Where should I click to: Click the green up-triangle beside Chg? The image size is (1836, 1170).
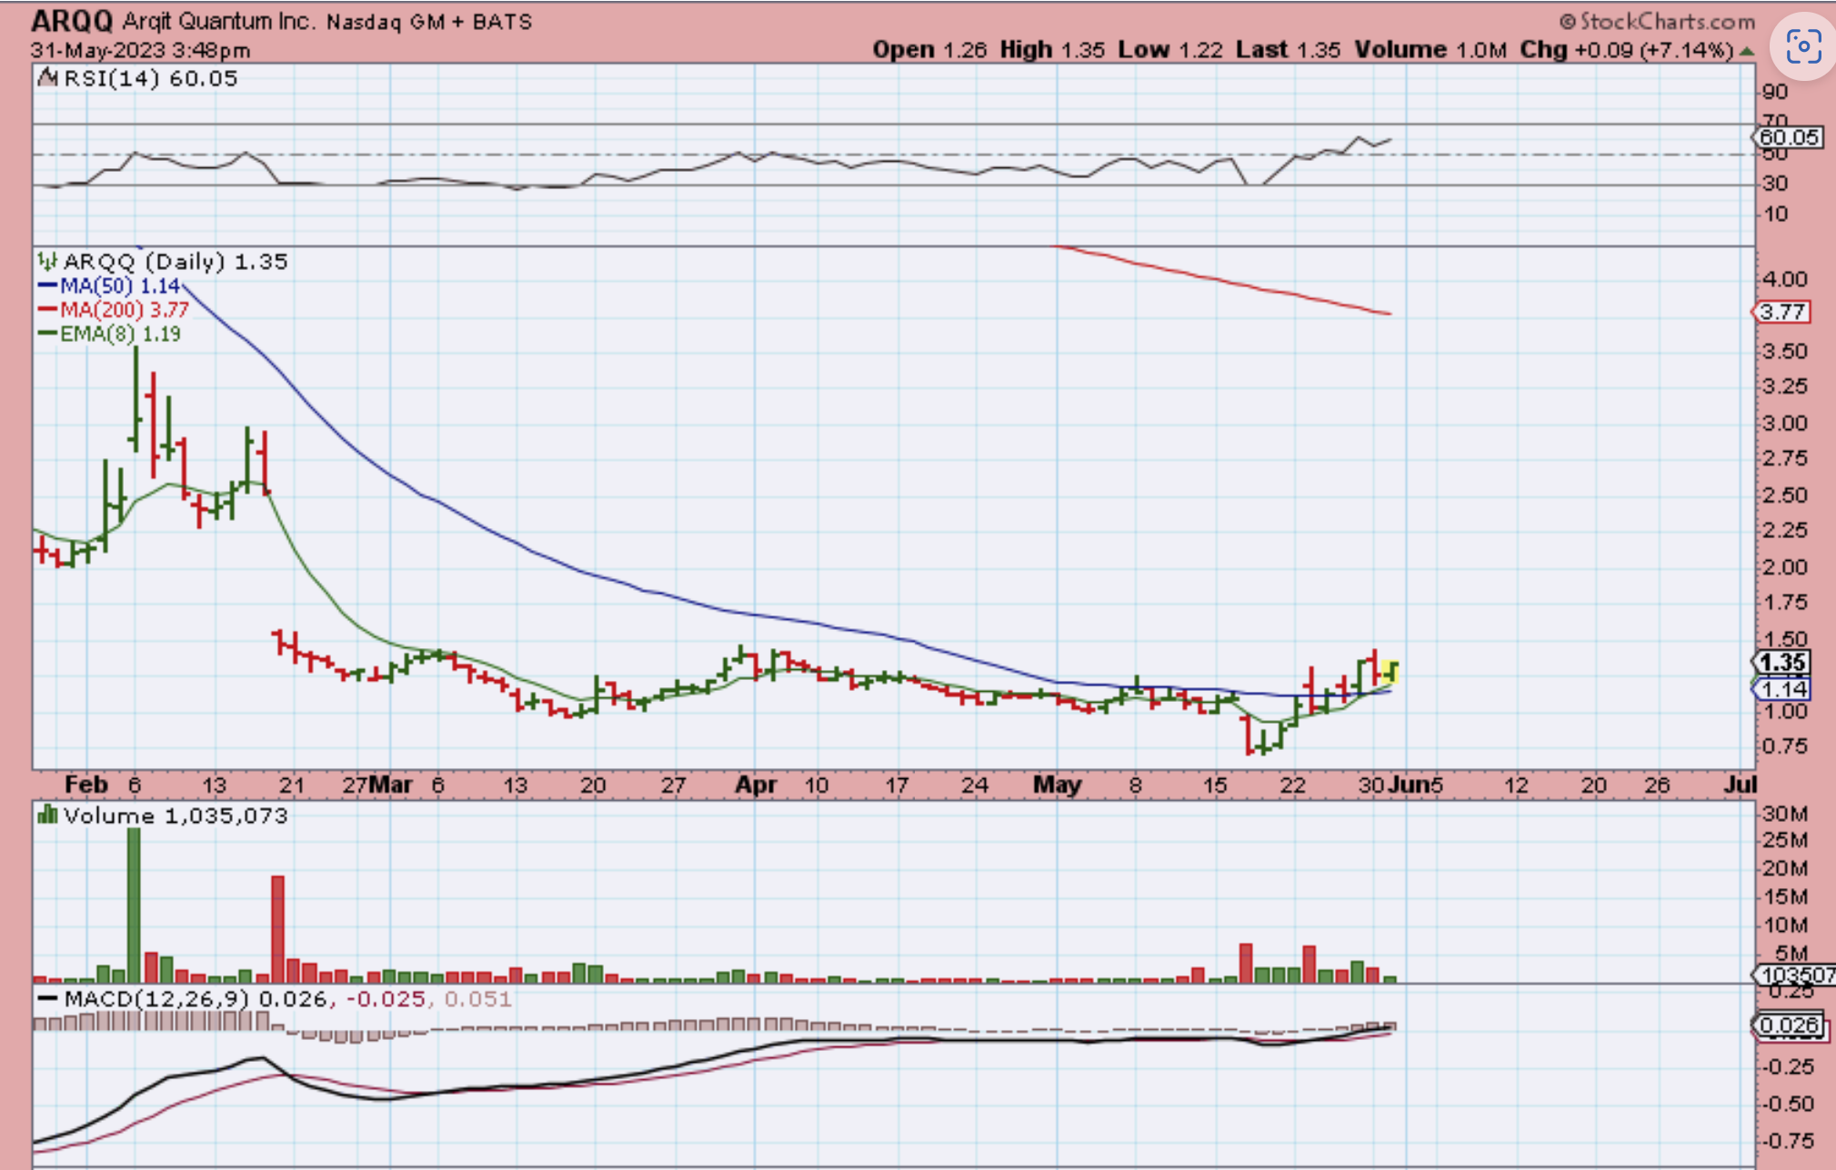(x=1746, y=51)
